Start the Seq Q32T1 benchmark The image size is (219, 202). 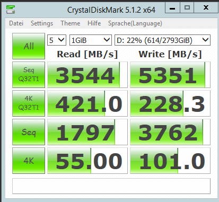click(x=29, y=75)
